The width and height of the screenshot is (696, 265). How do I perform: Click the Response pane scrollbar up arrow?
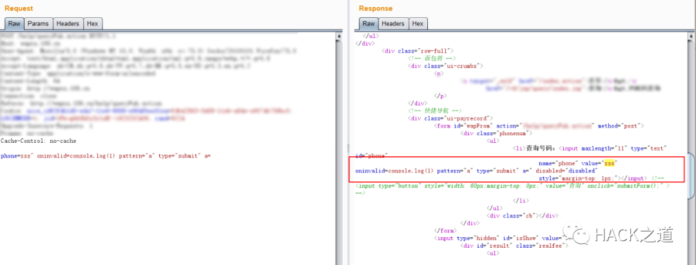click(x=692, y=35)
